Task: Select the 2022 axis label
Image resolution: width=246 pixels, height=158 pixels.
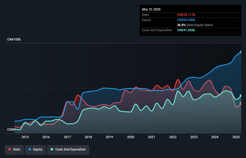Action: tap(173, 137)
